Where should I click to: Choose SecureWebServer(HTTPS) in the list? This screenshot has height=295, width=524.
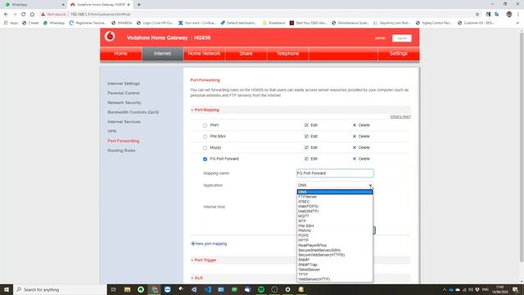[335, 255]
